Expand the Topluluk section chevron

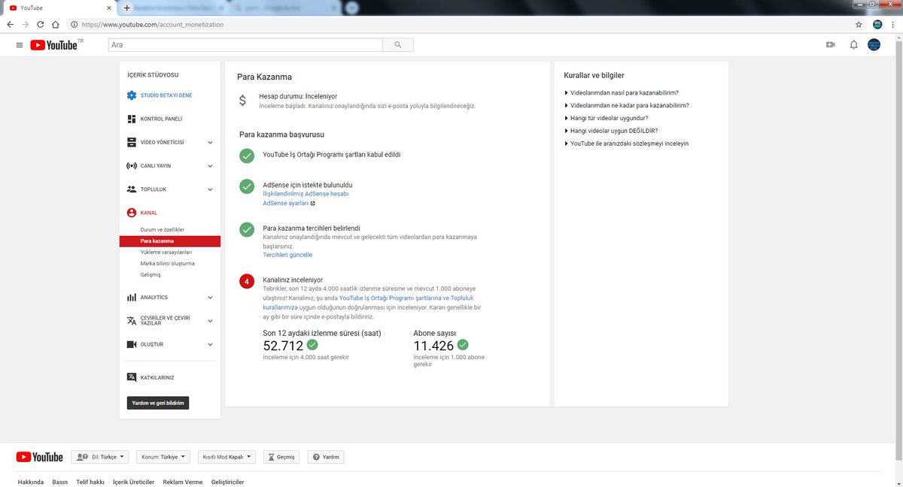pyautogui.click(x=210, y=189)
